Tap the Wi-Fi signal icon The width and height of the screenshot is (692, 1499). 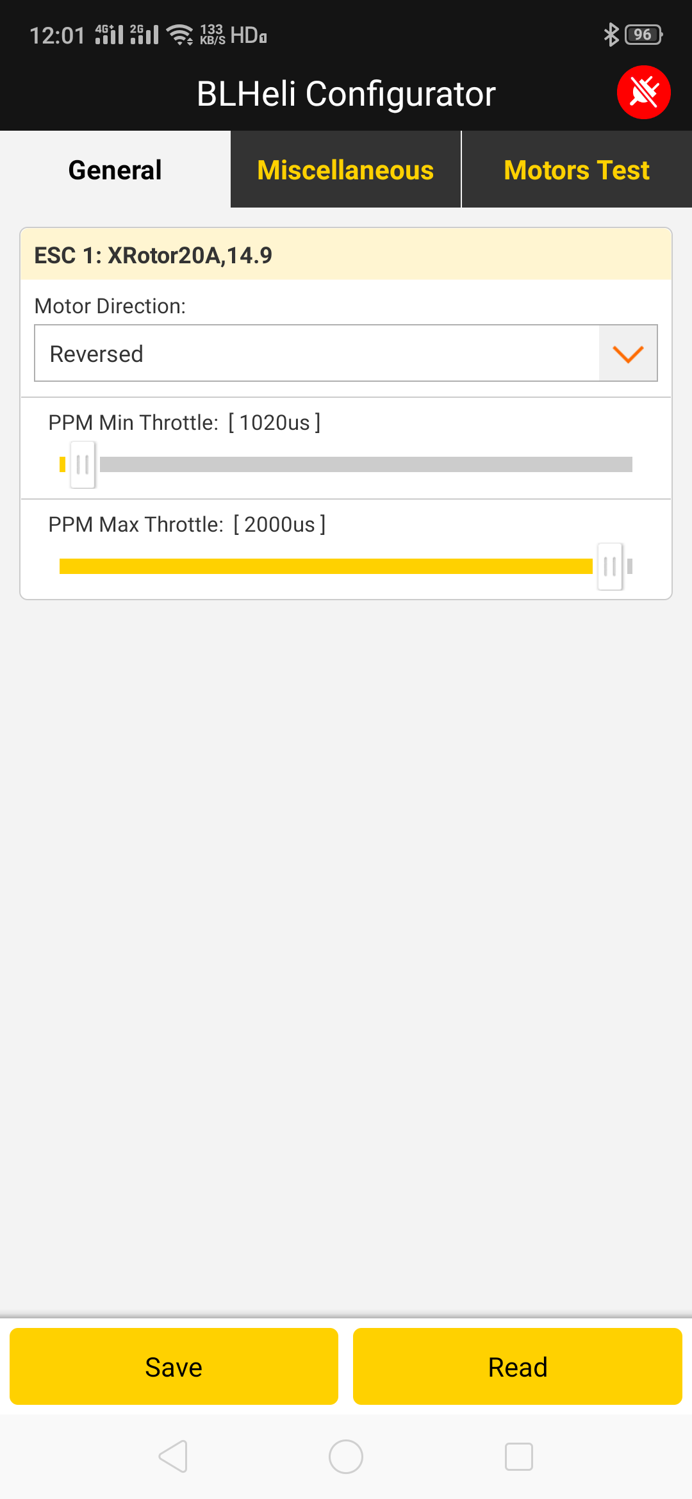[180, 35]
